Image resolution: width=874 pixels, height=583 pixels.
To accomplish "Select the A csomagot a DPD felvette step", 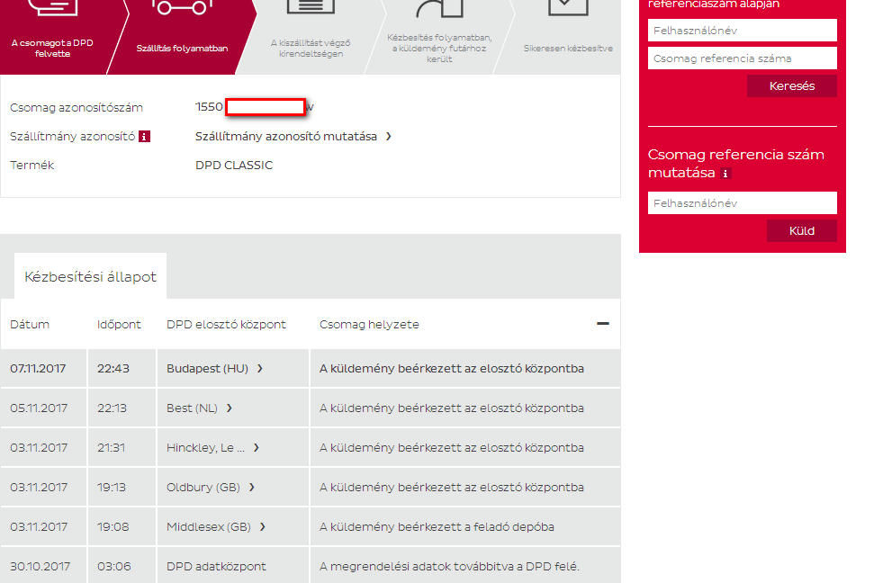I will 52,48.
